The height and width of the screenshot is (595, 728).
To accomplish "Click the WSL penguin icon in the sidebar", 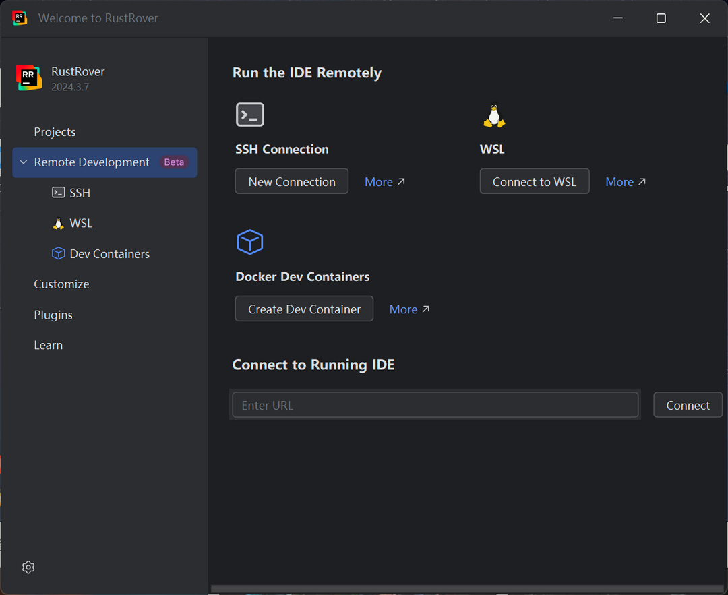I will (59, 224).
